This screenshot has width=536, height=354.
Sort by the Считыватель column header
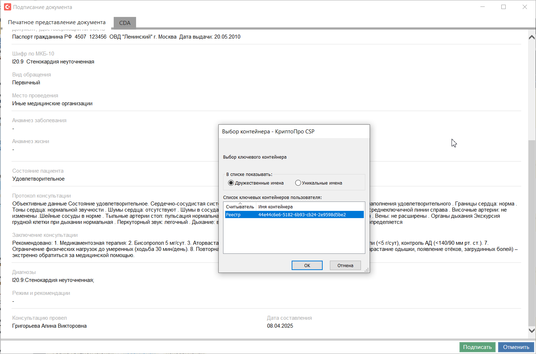coord(240,207)
